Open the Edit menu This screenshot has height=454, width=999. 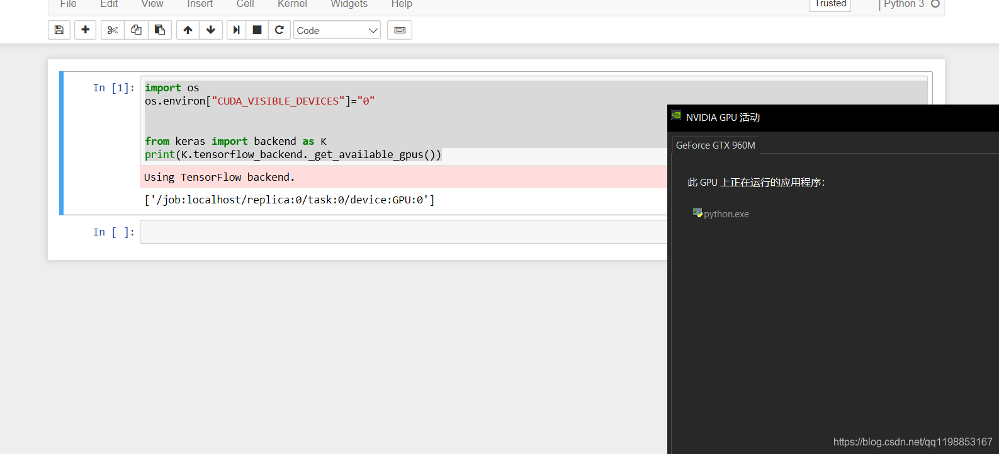pyautogui.click(x=109, y=4)
